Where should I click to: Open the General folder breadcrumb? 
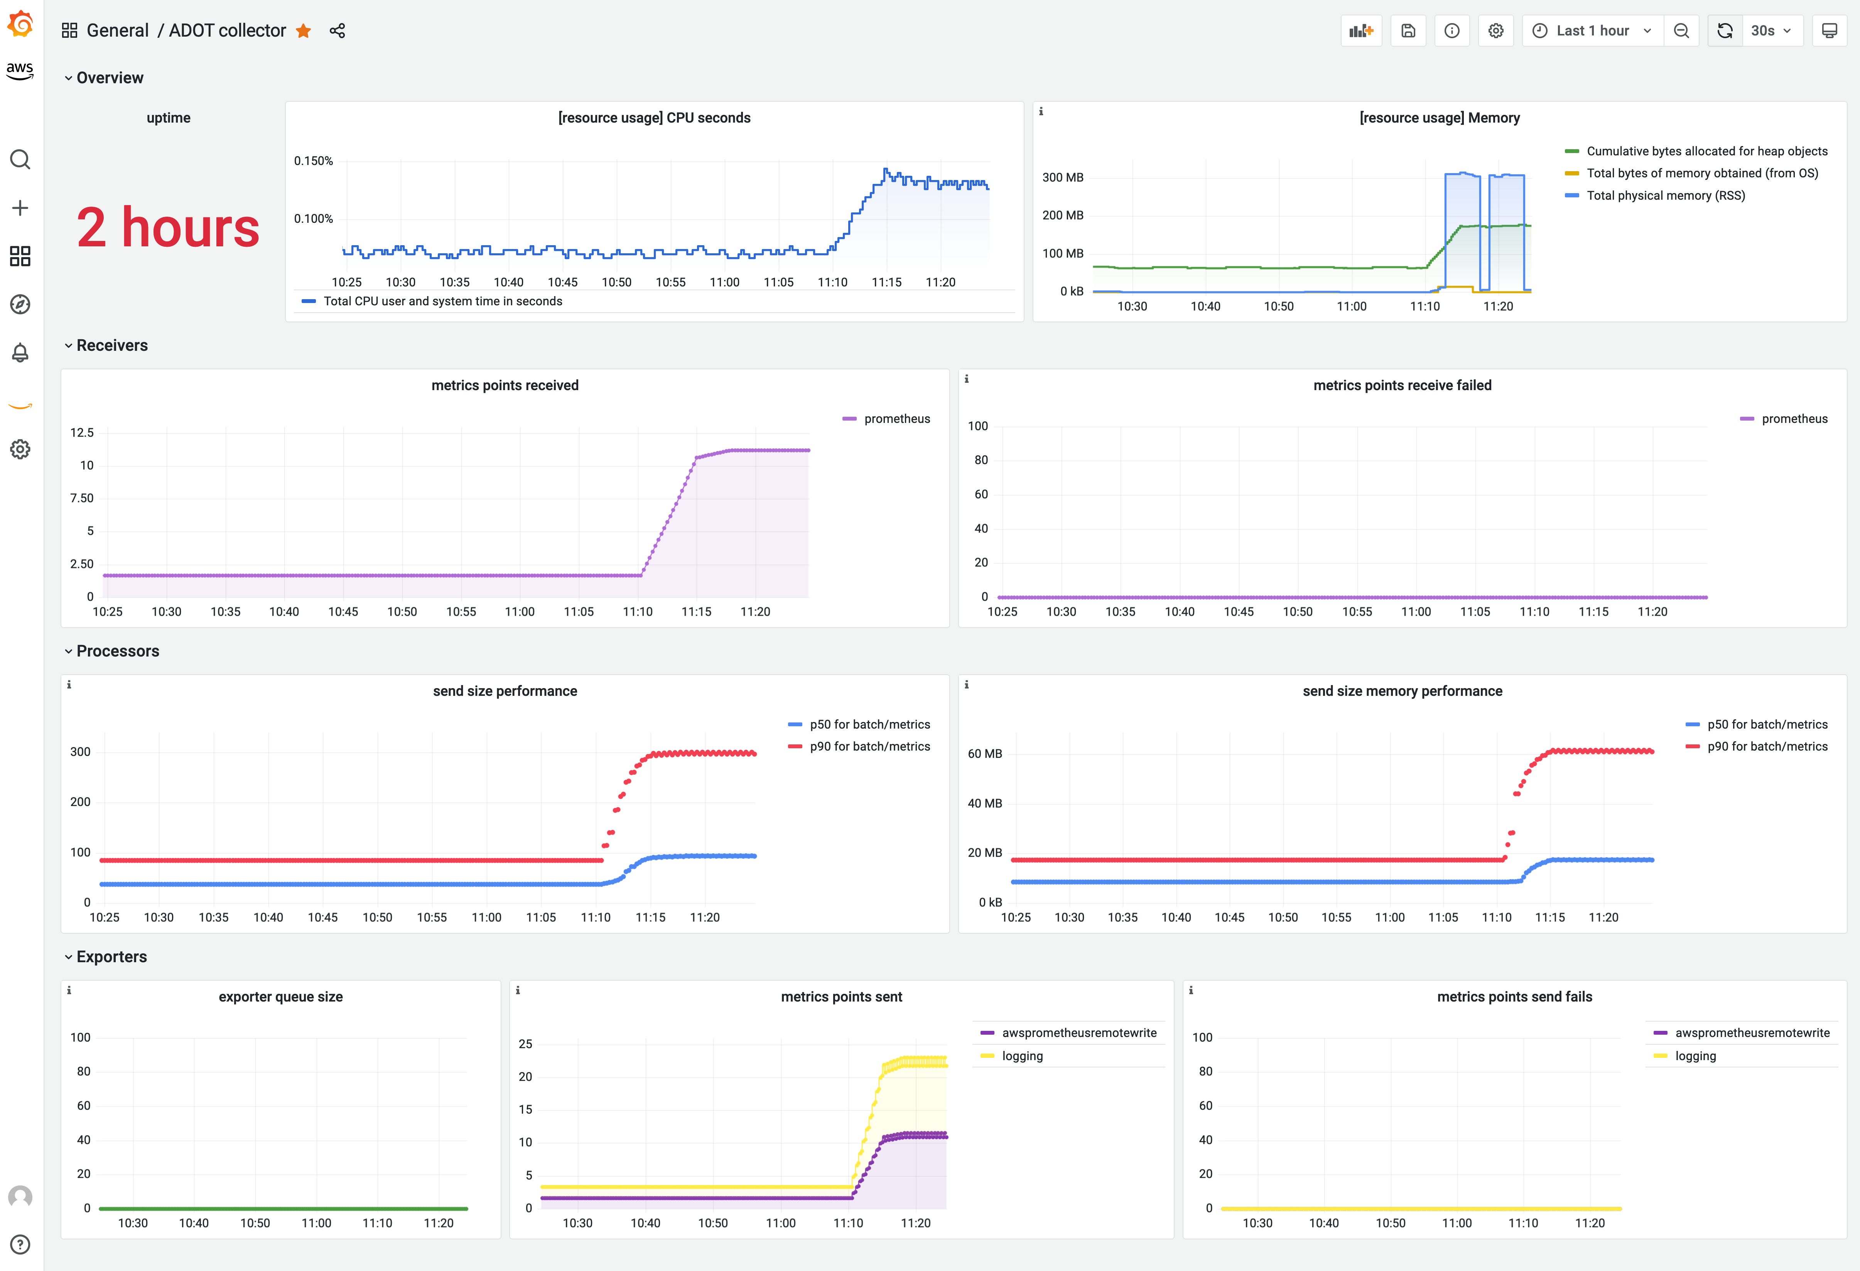click(x=118, y=30)
